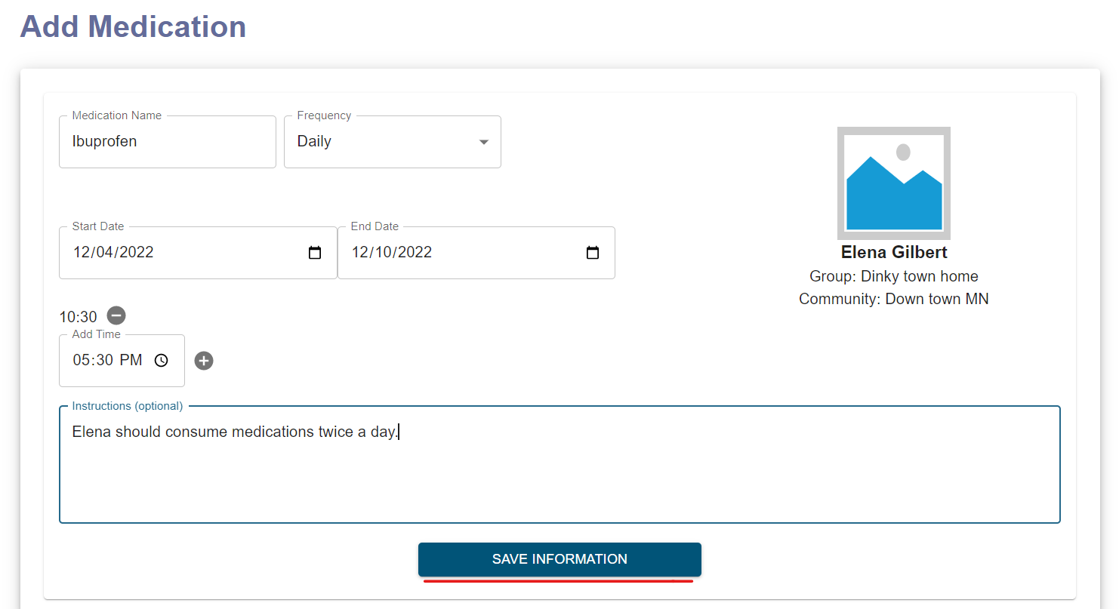1119x609 pixels.
Task: Click the Instructions optional text area
Action: coord(559,464)
